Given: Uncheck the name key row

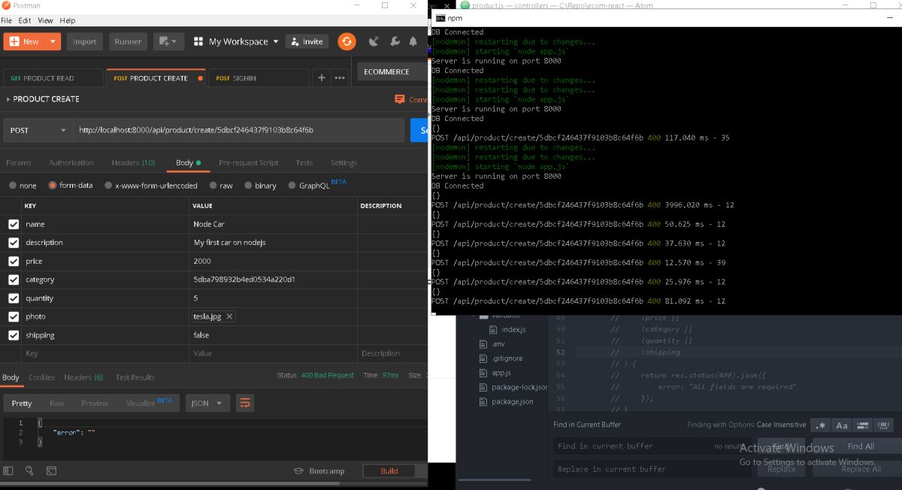Looking at the screenshot, I should pos(14,224).
